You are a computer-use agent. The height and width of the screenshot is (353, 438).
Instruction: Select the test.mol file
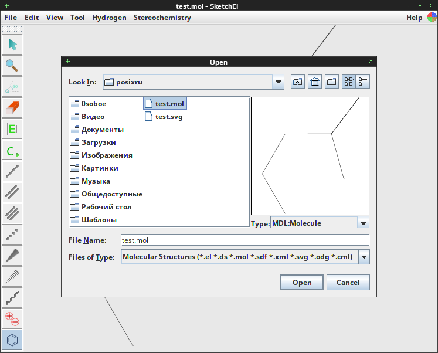(165, 104)
